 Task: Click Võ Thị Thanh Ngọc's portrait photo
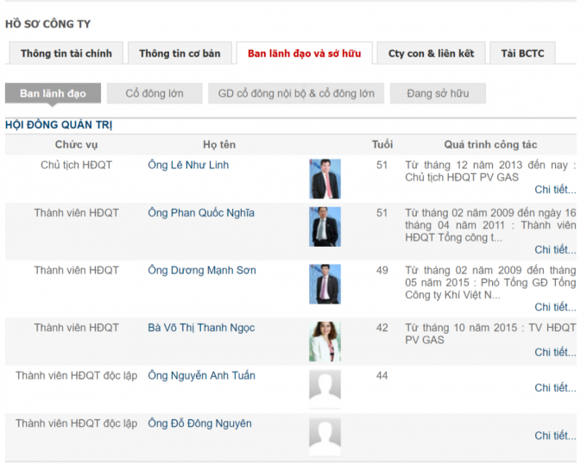(325, 342)
